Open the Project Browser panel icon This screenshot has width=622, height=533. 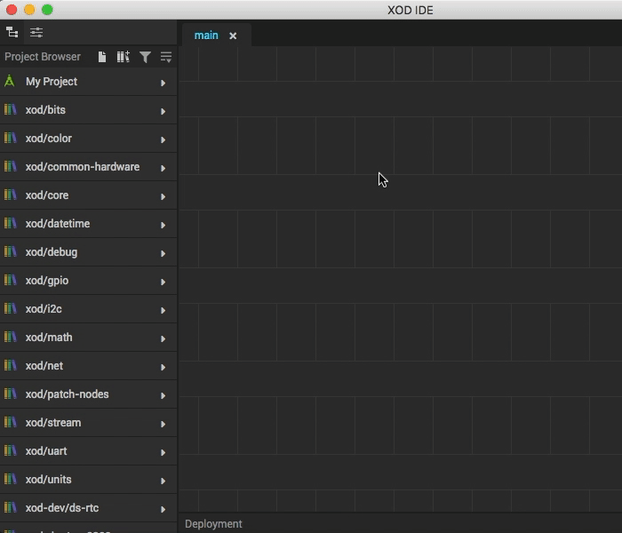pyautogui.click(x=12, y=32)
